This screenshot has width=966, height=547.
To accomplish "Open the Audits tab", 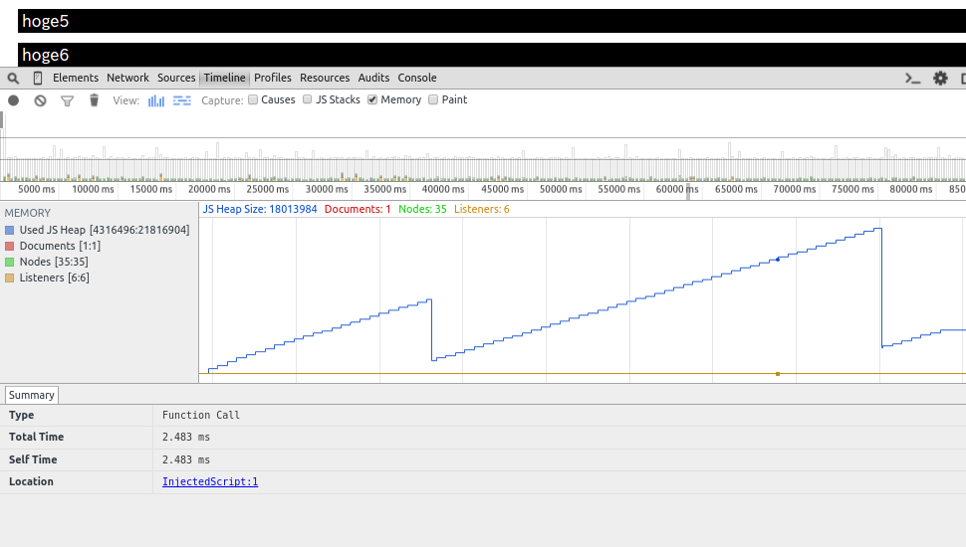I will [x=374, y=78].
